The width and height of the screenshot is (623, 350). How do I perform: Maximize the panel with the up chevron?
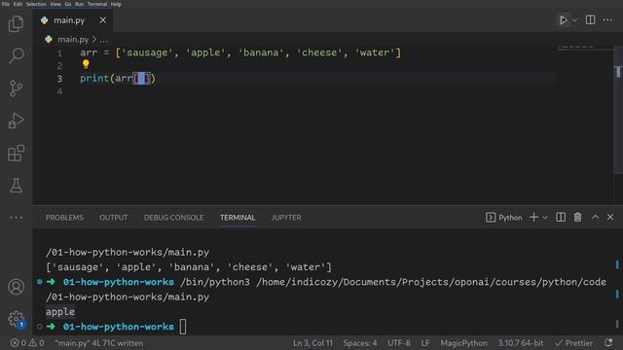coord(595,217)
